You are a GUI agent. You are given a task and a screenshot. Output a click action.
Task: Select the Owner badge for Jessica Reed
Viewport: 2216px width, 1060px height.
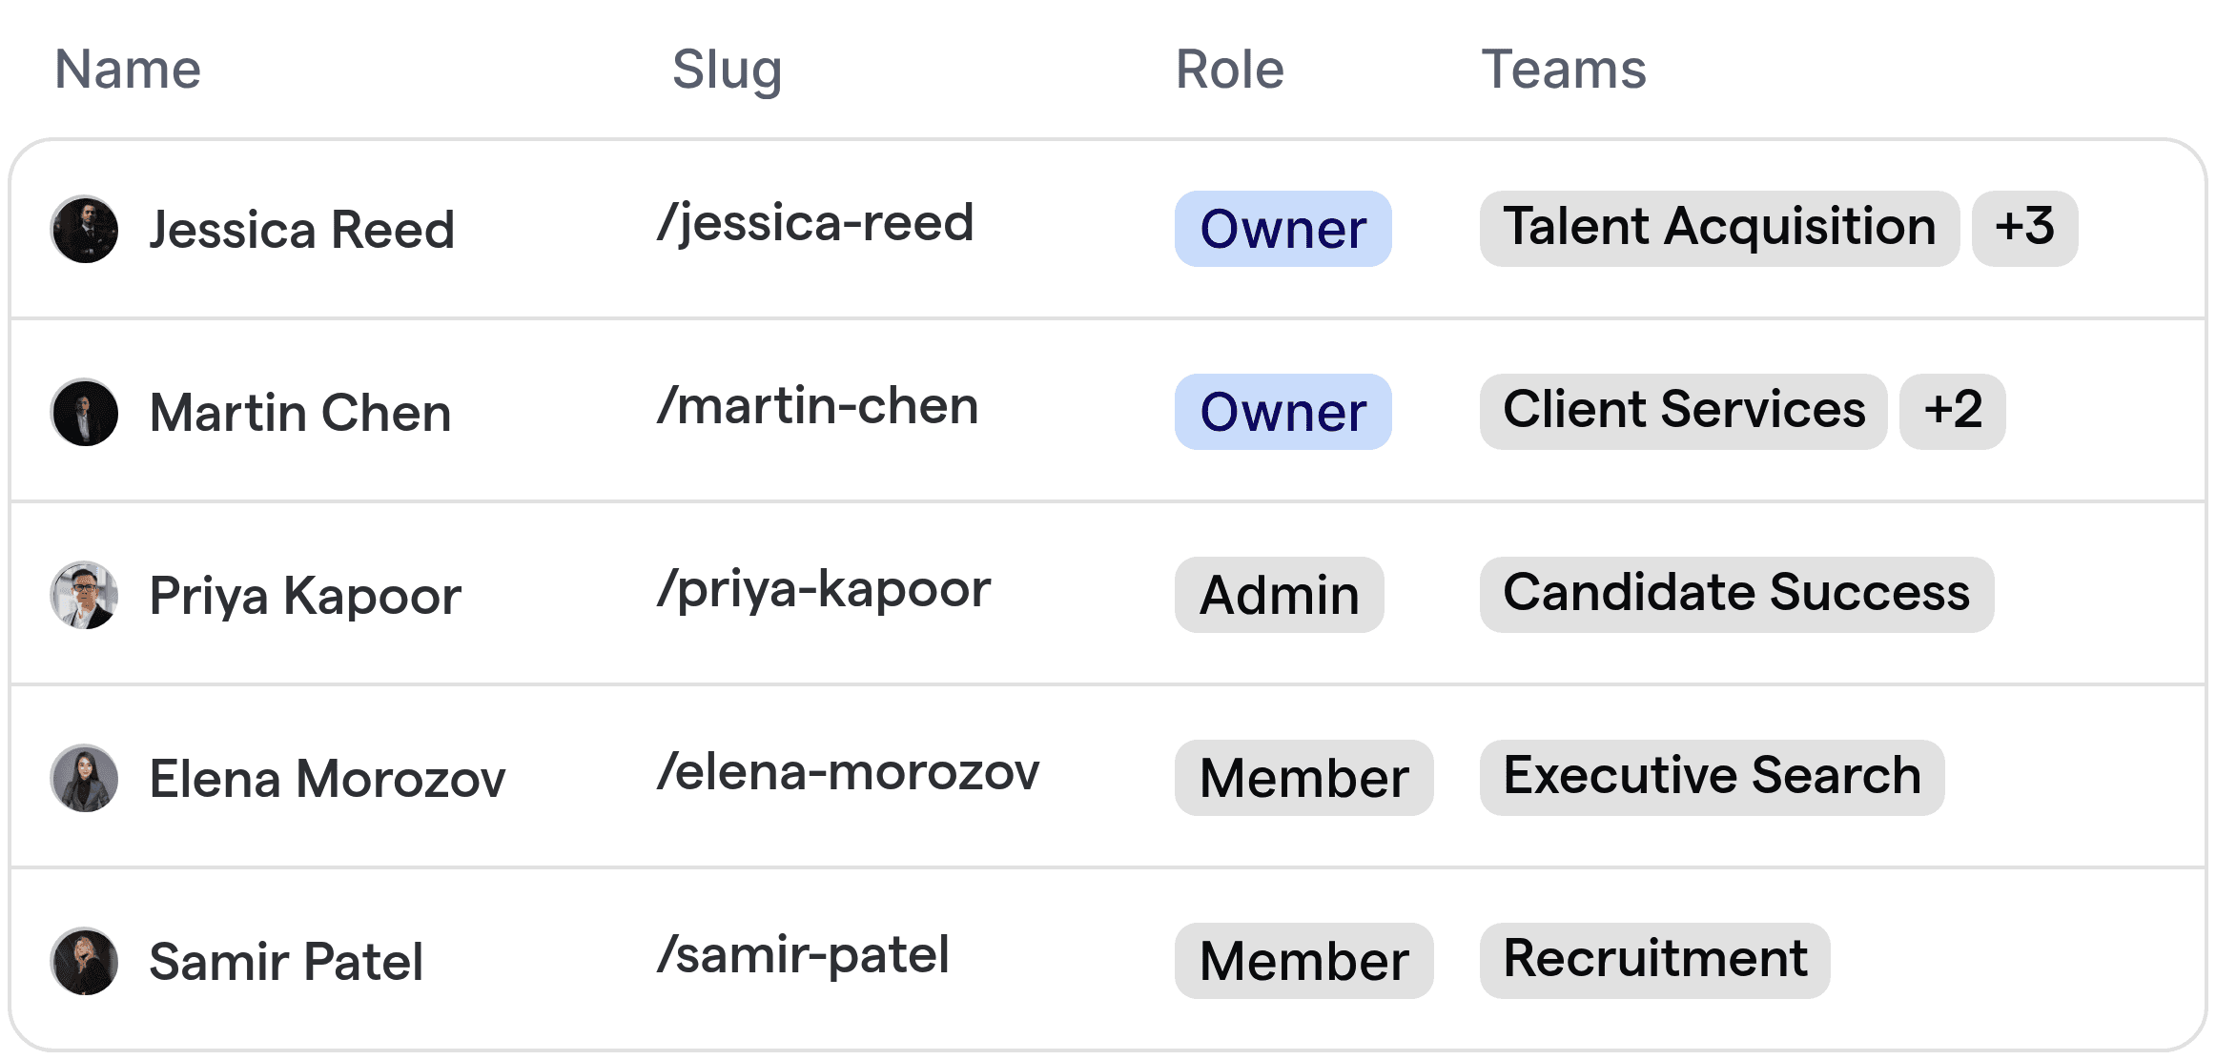tap(1282, 229)
